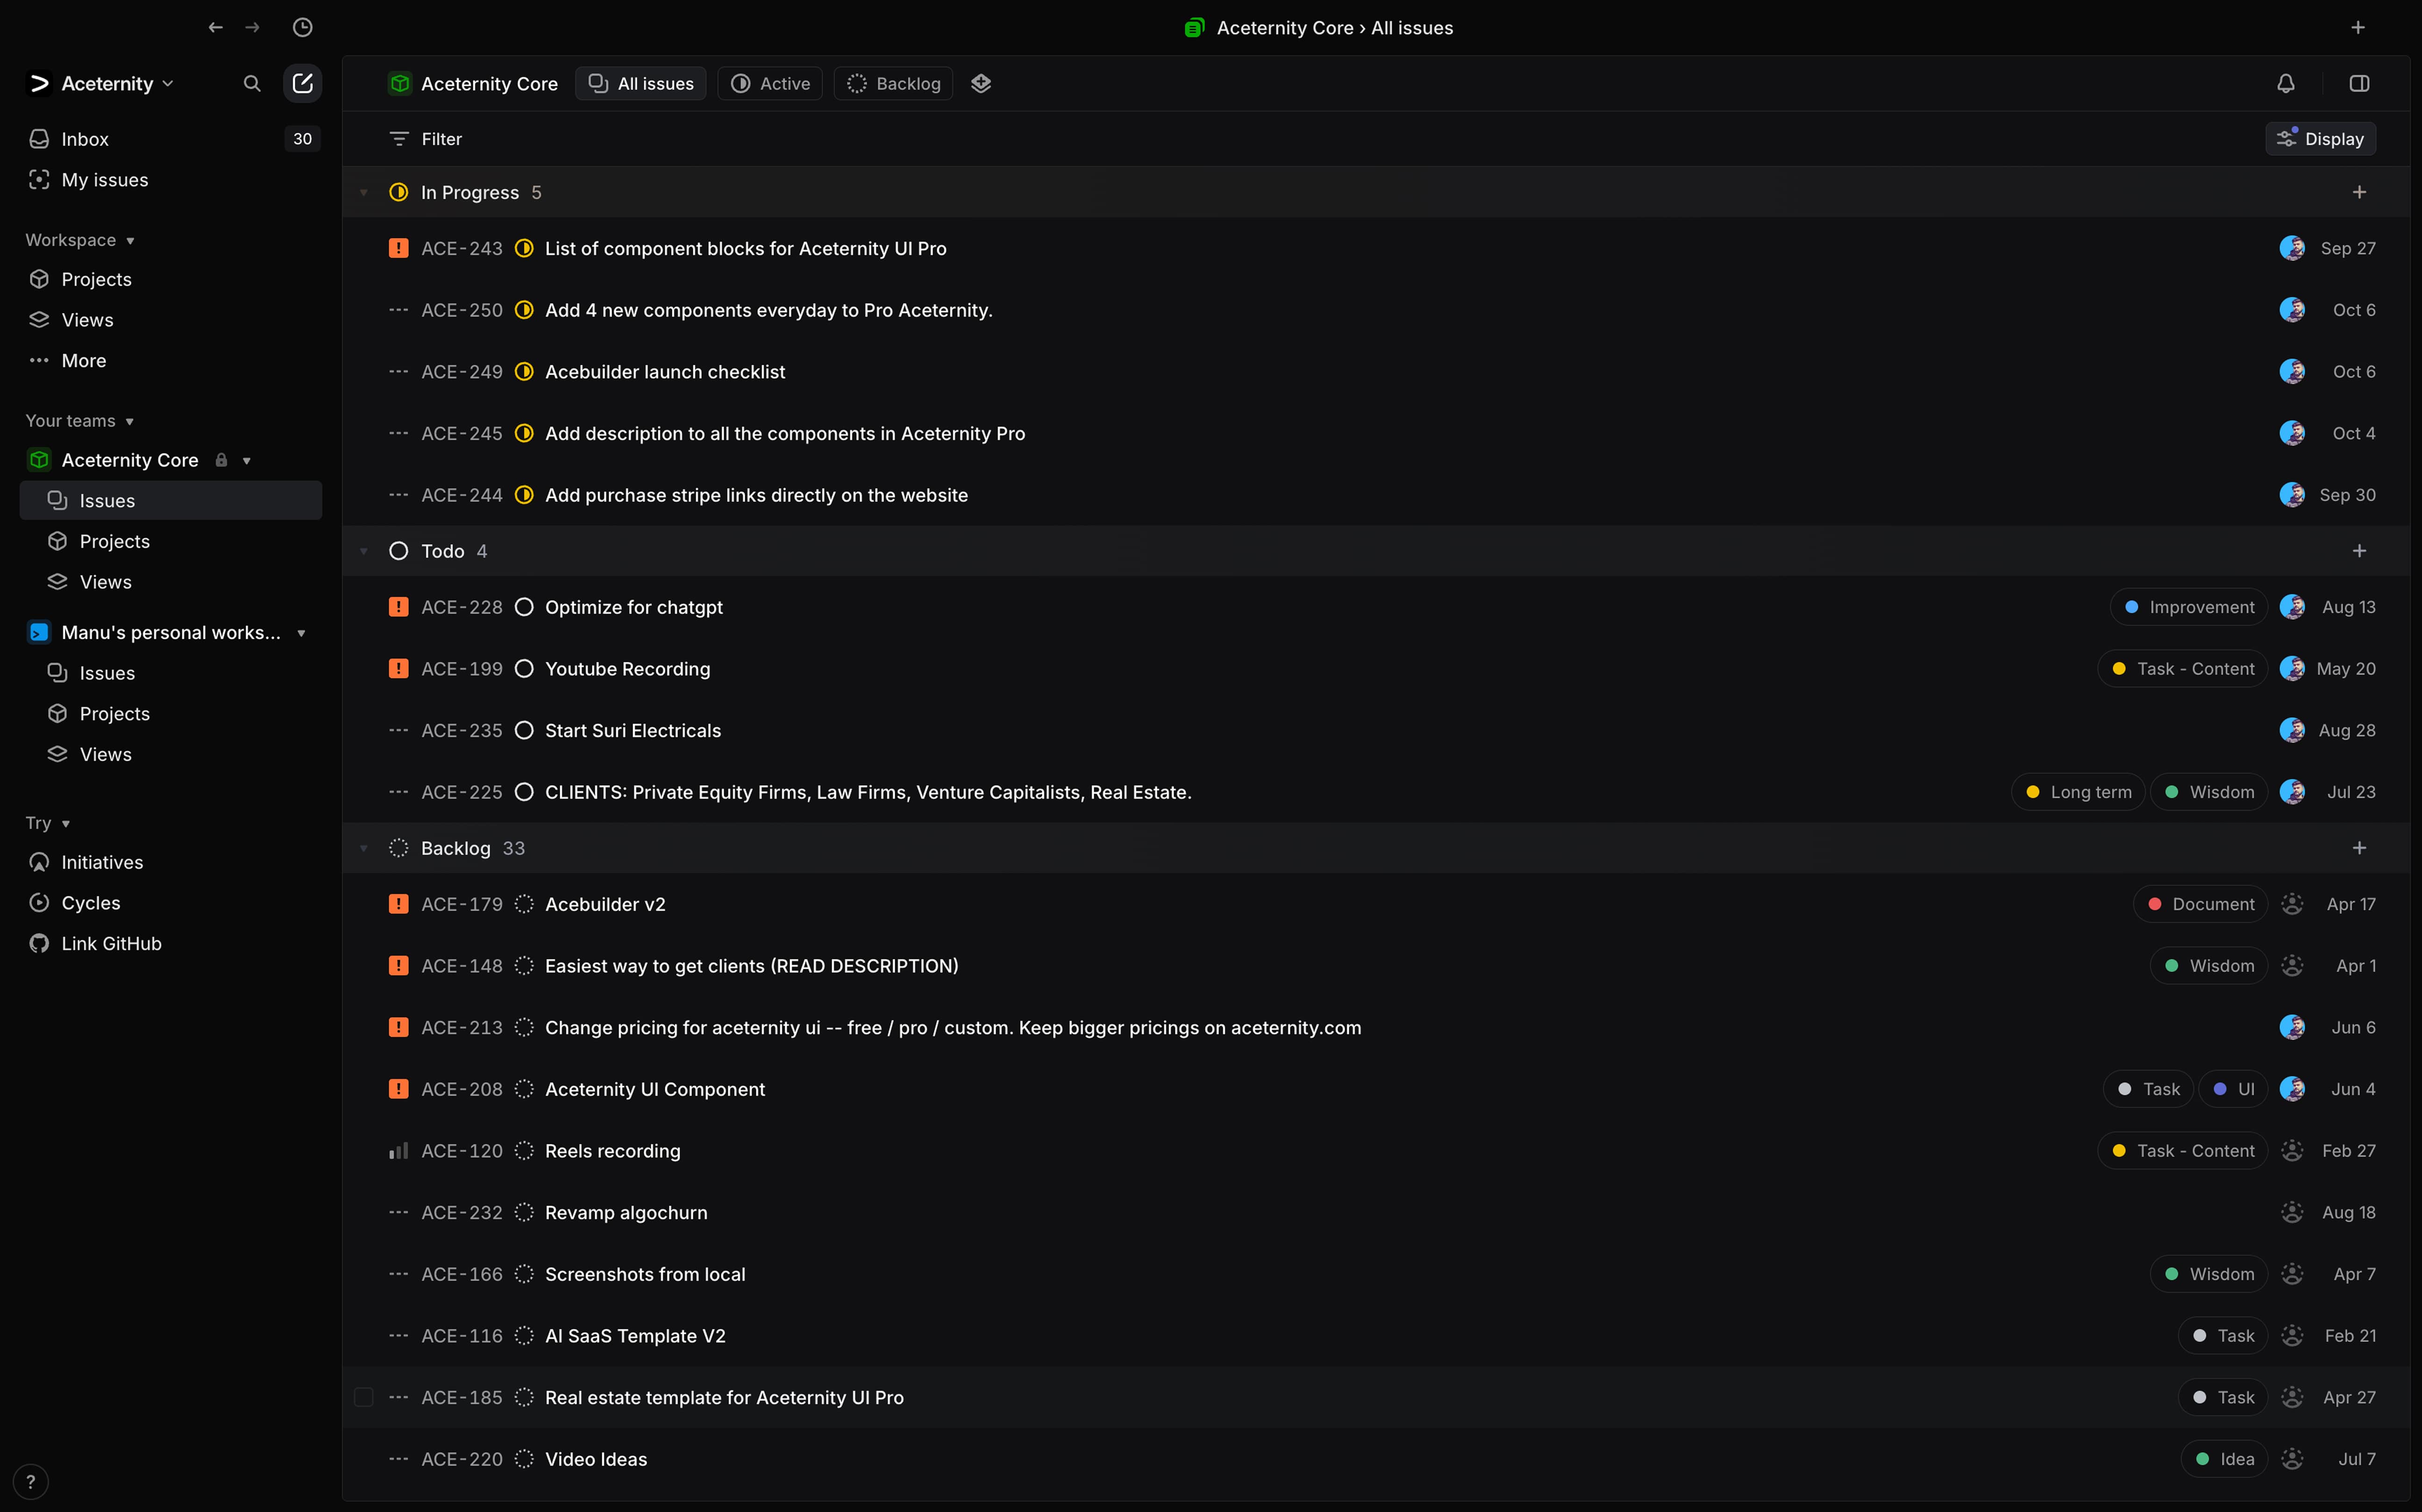
Task: Click the navigate back arrow
Action: (215, 28)
